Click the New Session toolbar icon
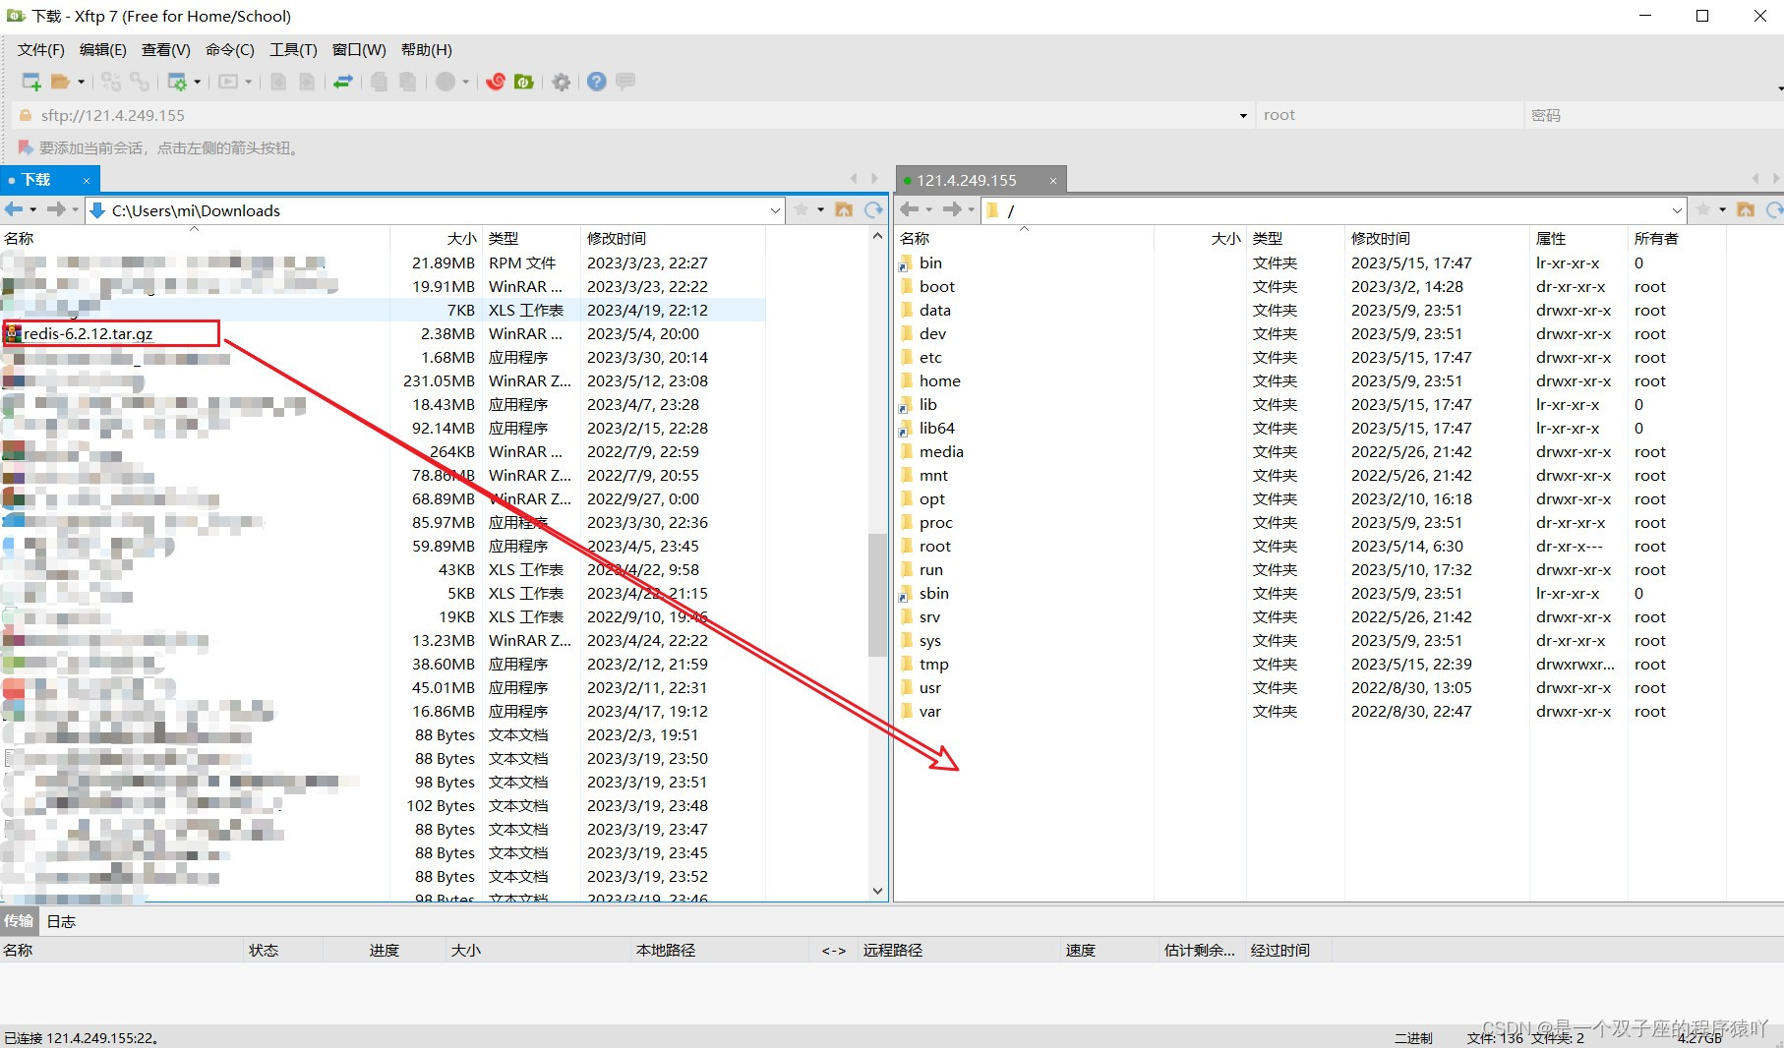1784x1048 pixels. (31, 82)
